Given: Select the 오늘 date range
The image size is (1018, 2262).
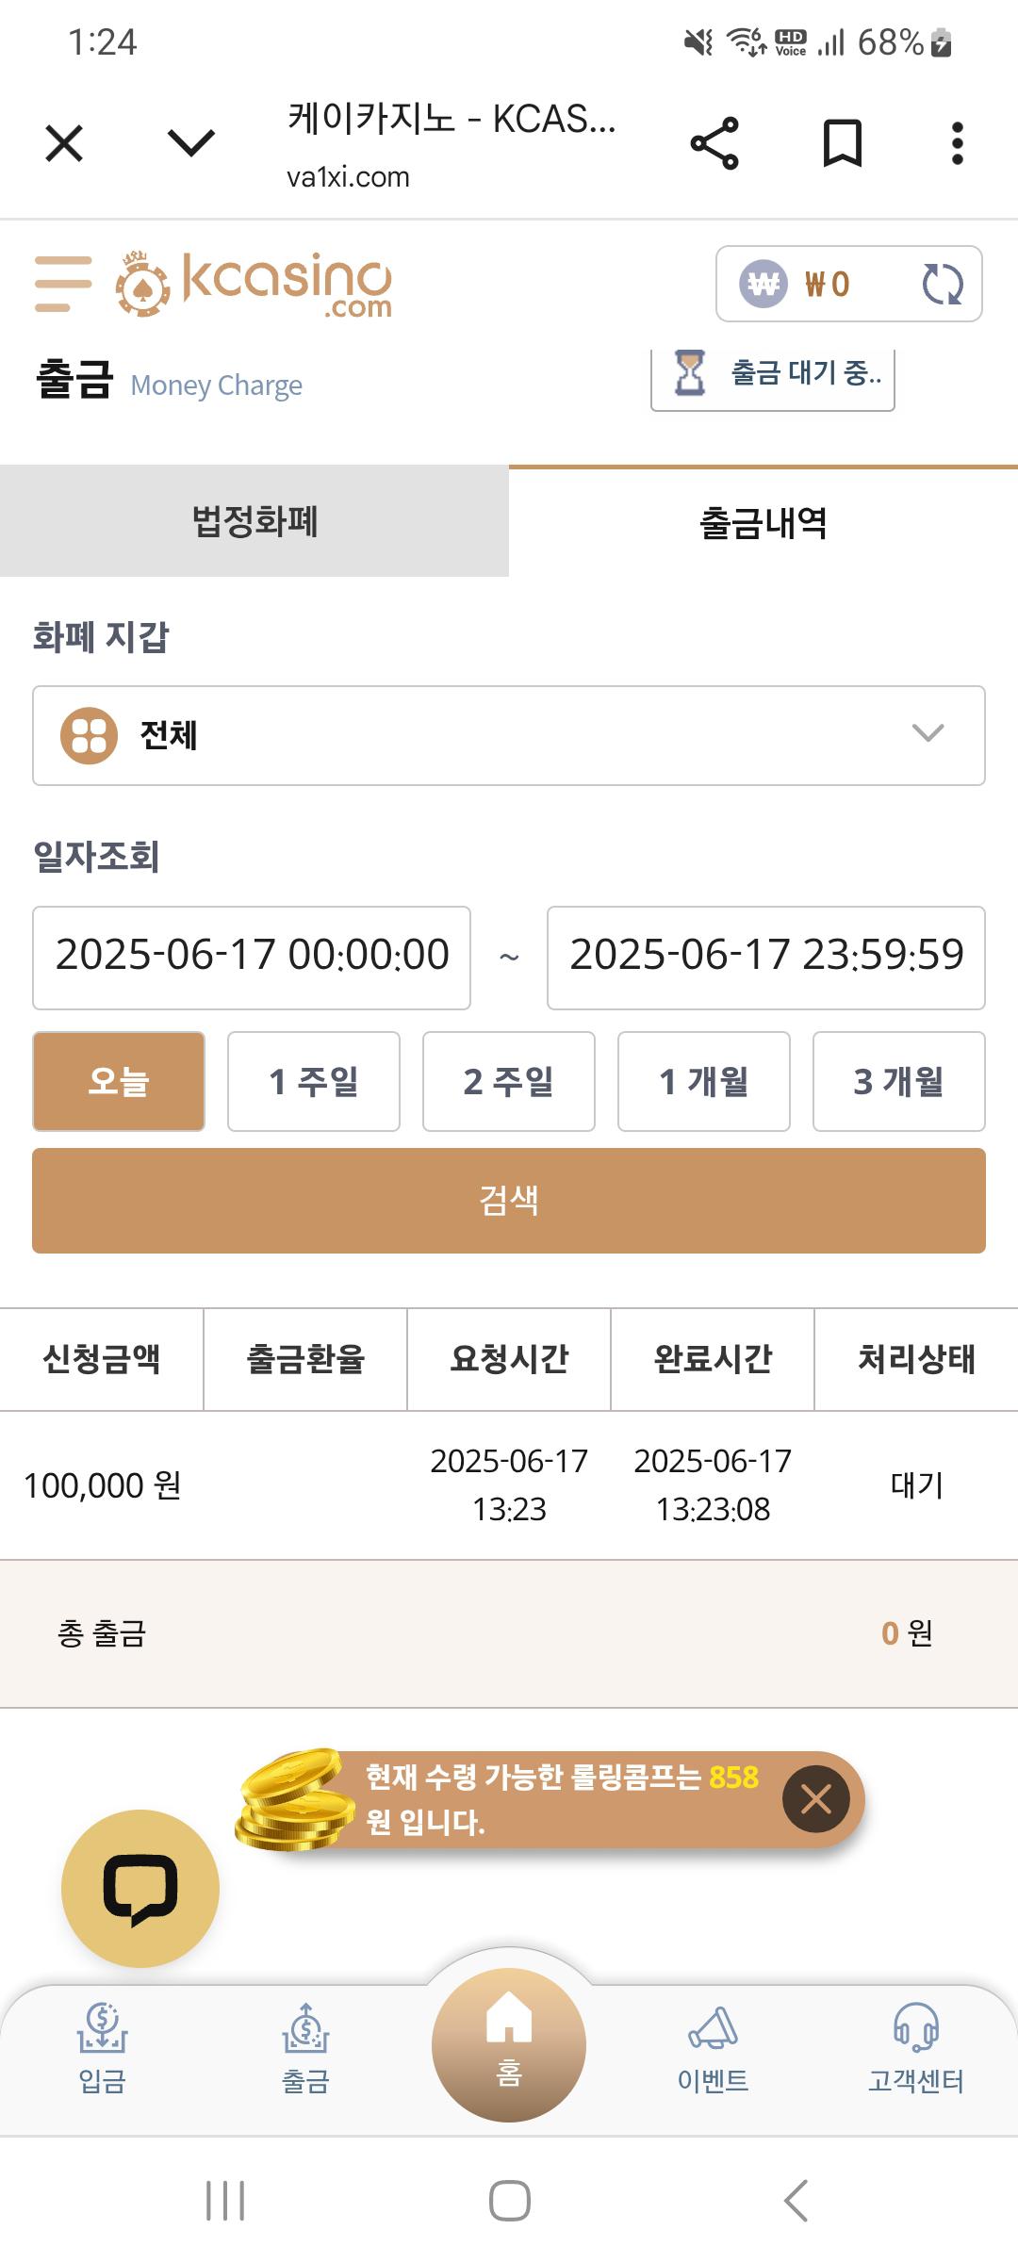Looking at the screenshot, I should 119,1081.
